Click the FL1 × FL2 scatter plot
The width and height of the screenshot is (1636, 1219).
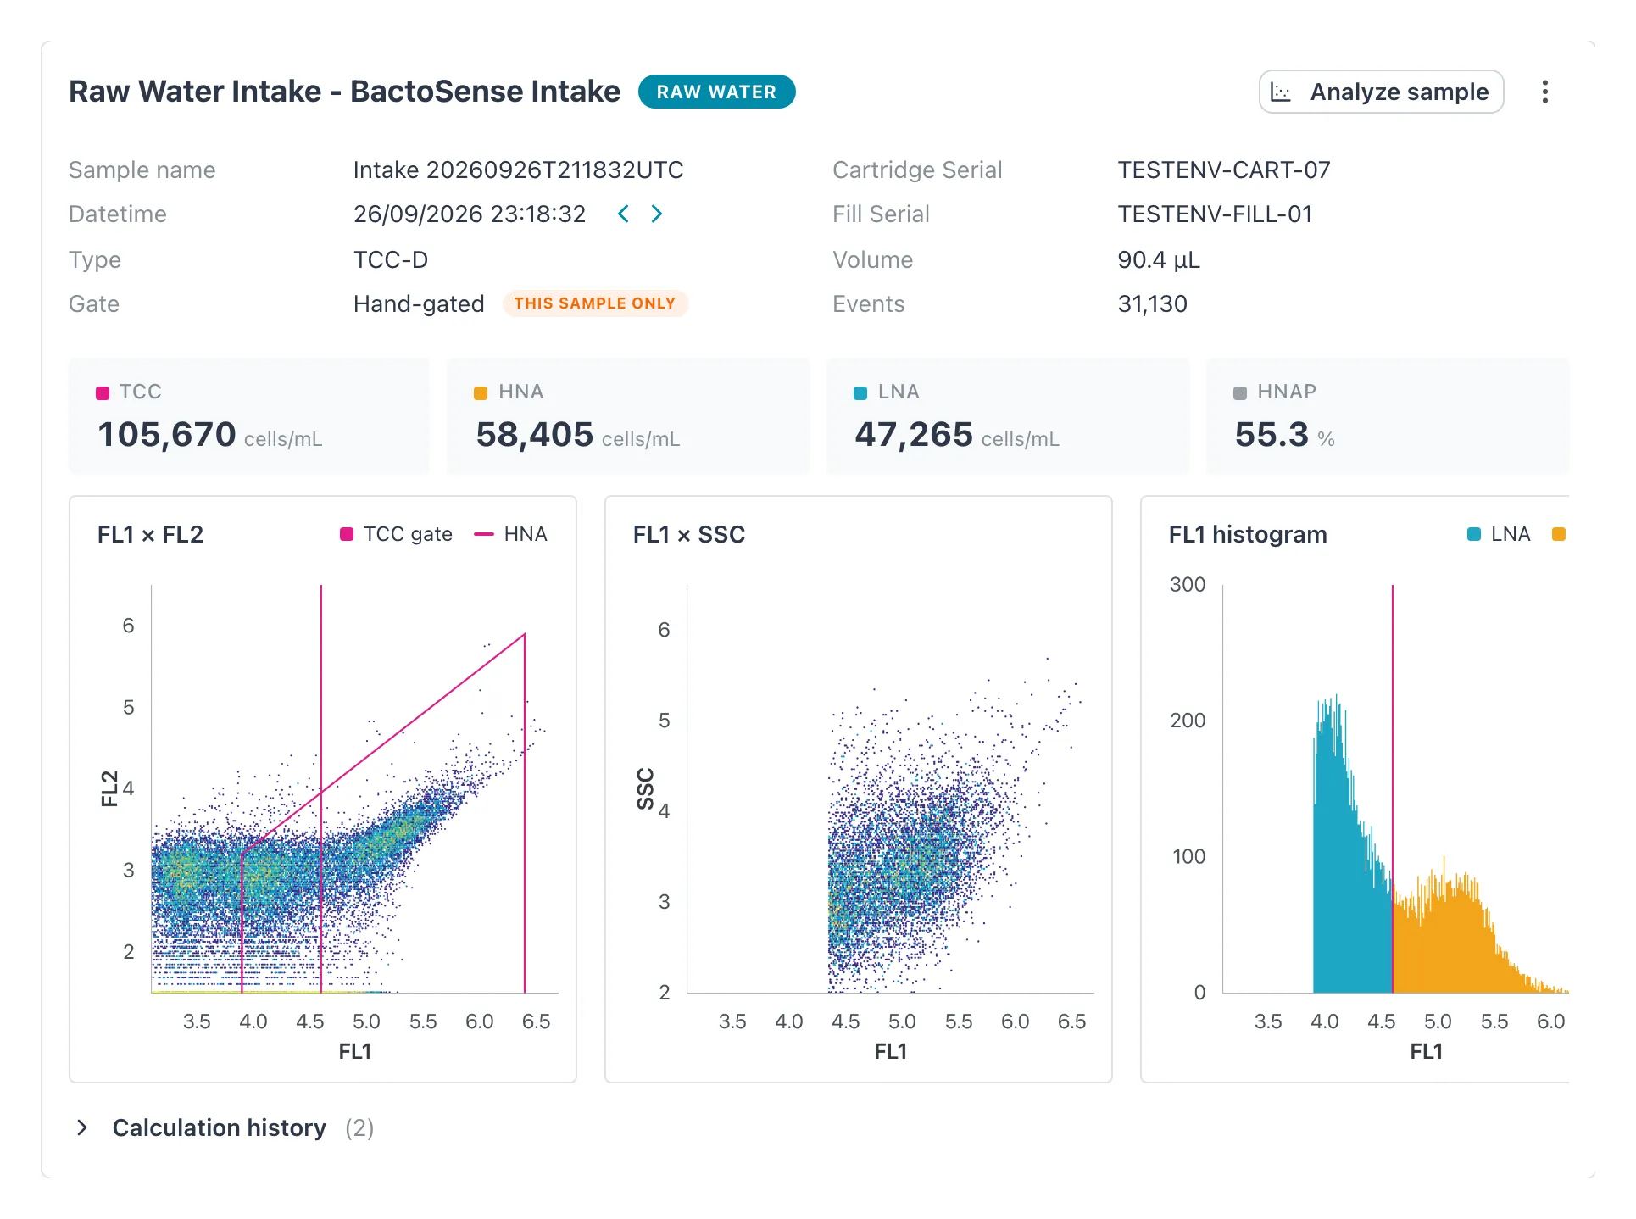(x=354, y=788)
